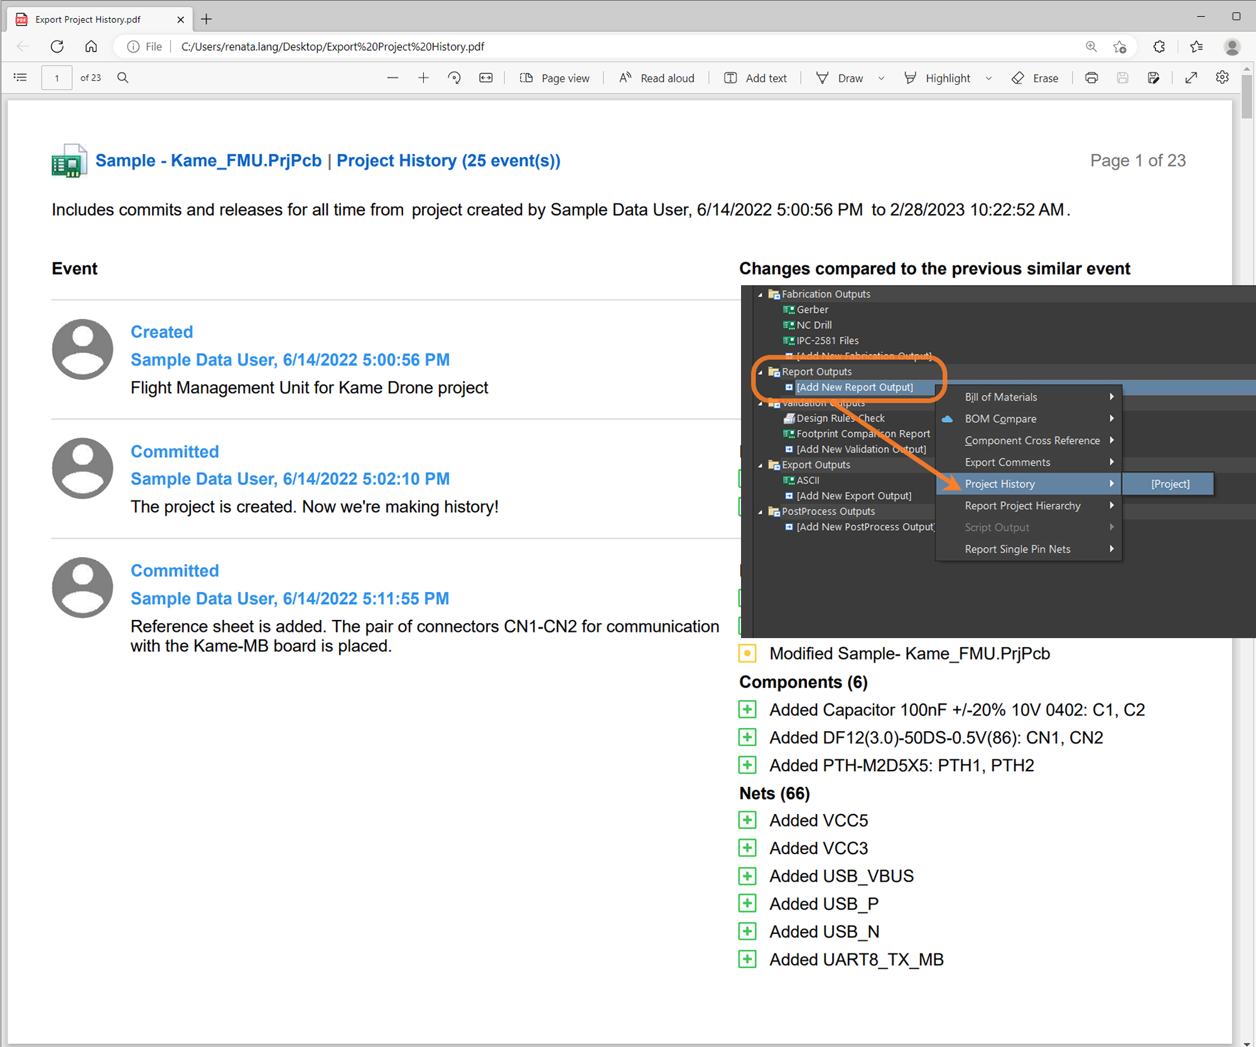
Task: Toggle Page view mode
Action: (555, 78)
